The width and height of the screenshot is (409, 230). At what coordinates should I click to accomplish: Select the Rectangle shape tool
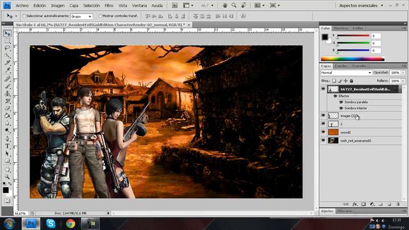7,160
